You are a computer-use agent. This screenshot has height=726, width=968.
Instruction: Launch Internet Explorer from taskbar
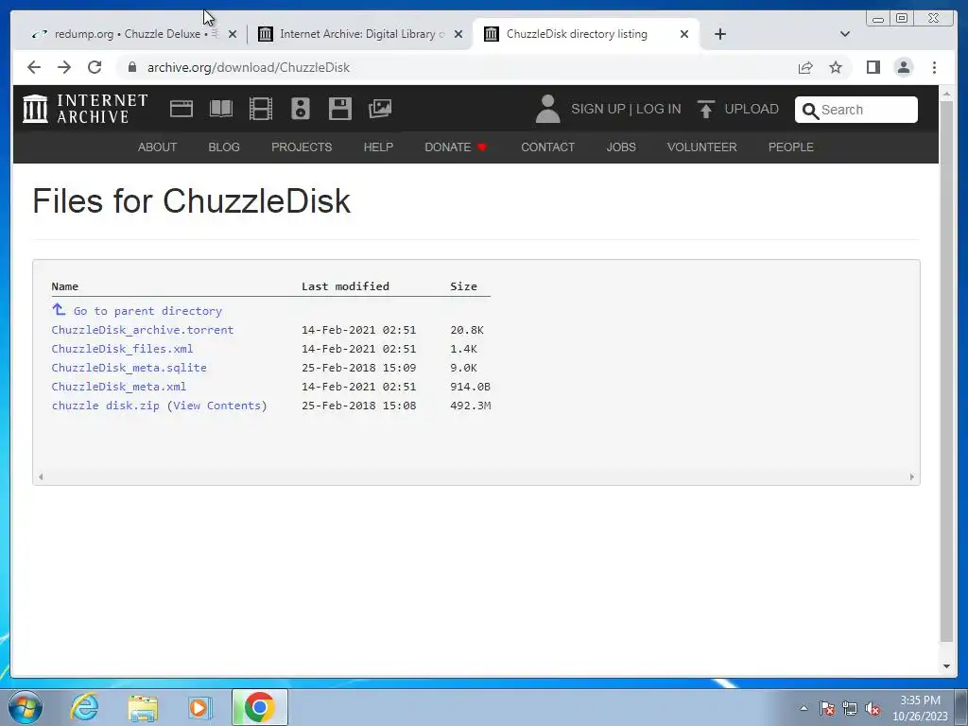[x=84, y=707]
